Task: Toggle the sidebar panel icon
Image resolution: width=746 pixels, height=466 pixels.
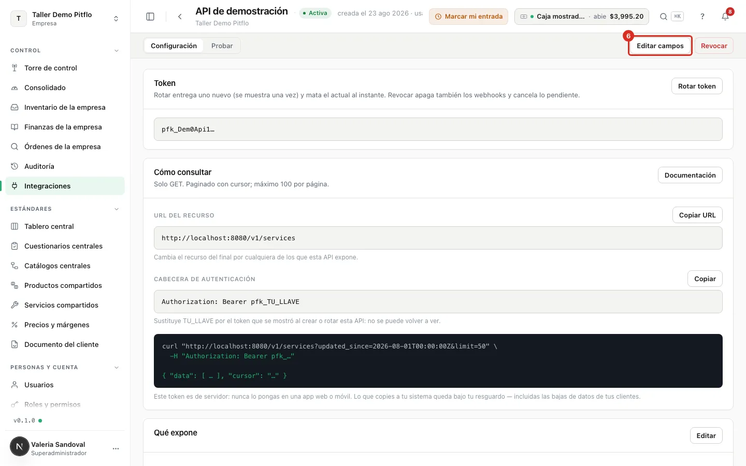Action: tap(150, 17)
